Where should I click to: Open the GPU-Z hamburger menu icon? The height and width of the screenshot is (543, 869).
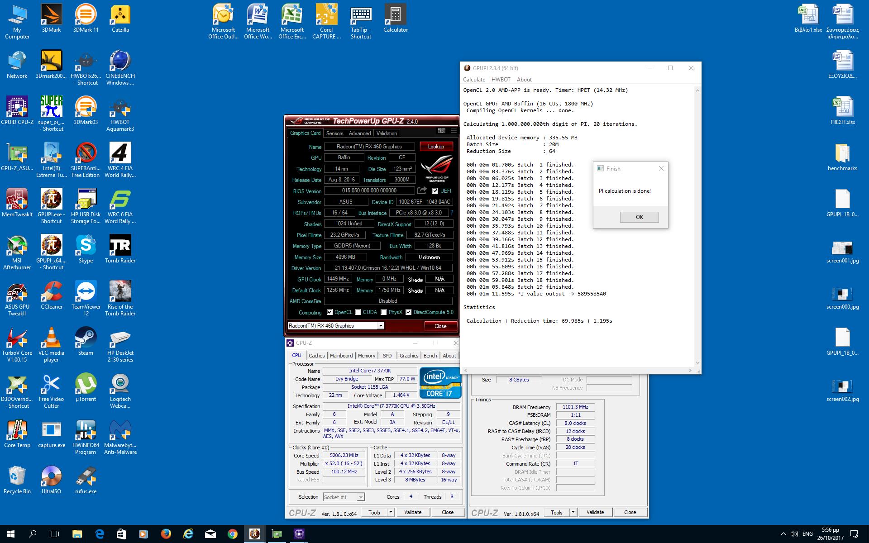[454, 131]
